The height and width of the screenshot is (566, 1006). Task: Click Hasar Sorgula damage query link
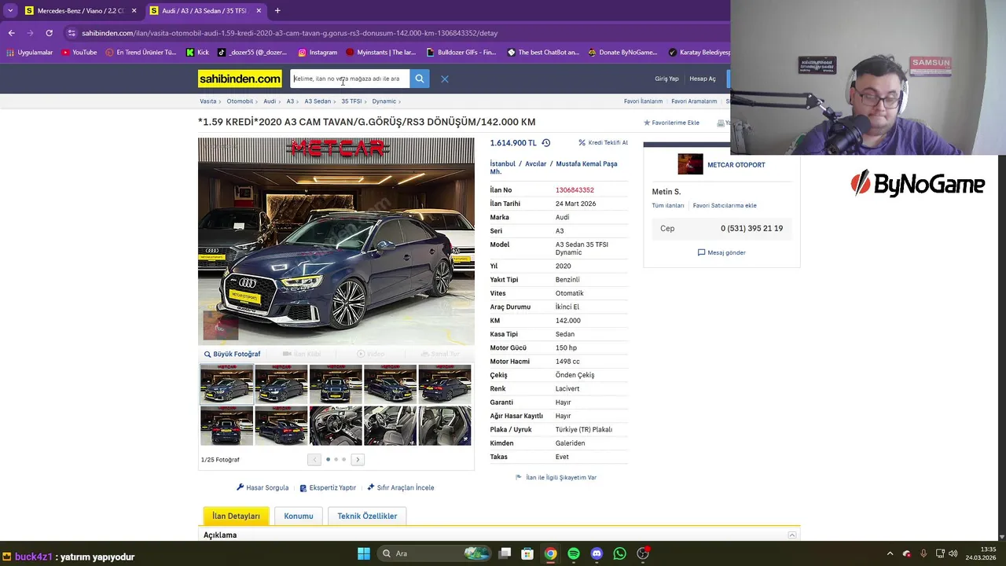pyautogui.click(x=263, y=487)
